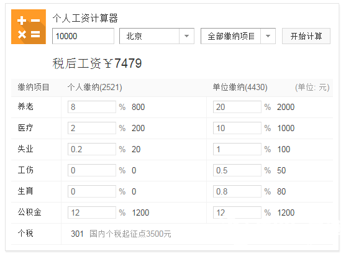Click the 个税 amount 301
This screenshot has height=256, width=346.
coord(77,234)
